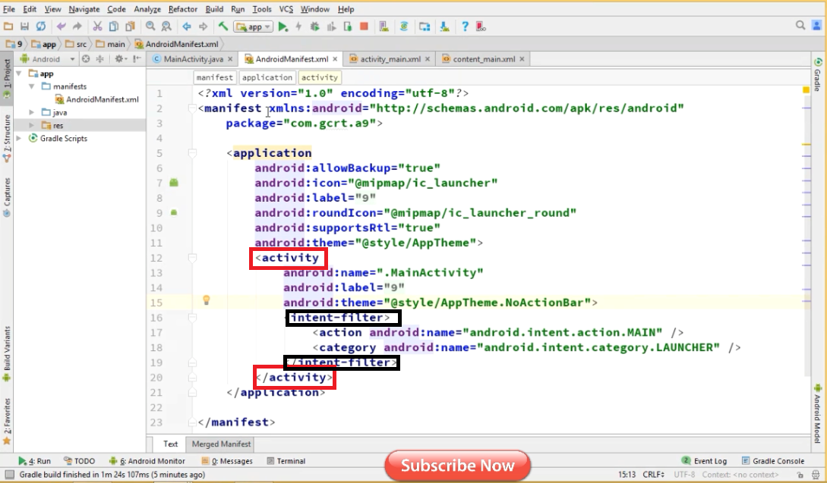
Task: Click the Synchronize refresh icon
Action: pos(40,27)
